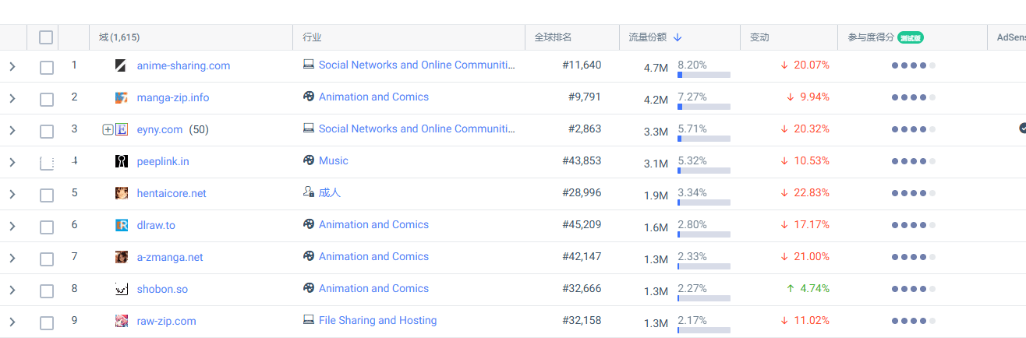Click the red down arrow beside 20.07%
Screen dimensions: 1026x338
click(x=784, y=65)
